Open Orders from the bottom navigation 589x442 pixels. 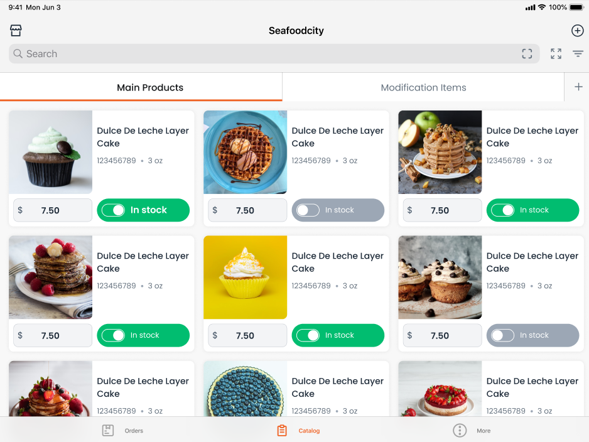[123, 430]
